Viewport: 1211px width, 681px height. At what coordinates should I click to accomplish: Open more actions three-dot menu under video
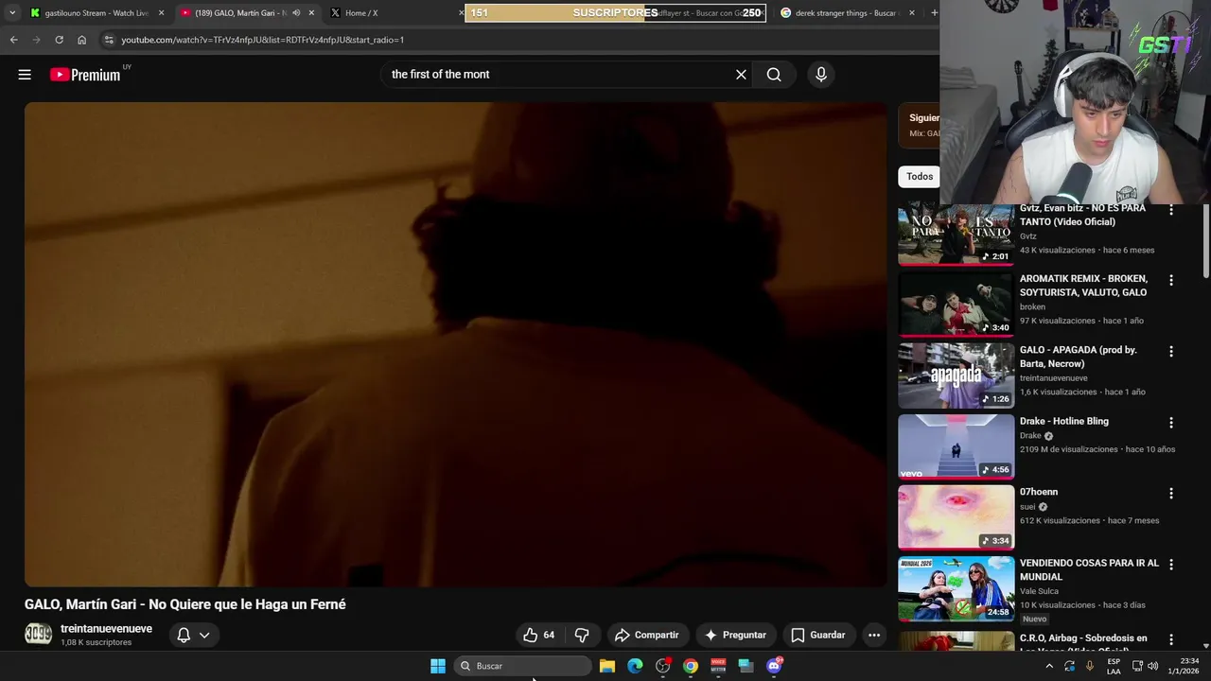(x=874, y=635)
